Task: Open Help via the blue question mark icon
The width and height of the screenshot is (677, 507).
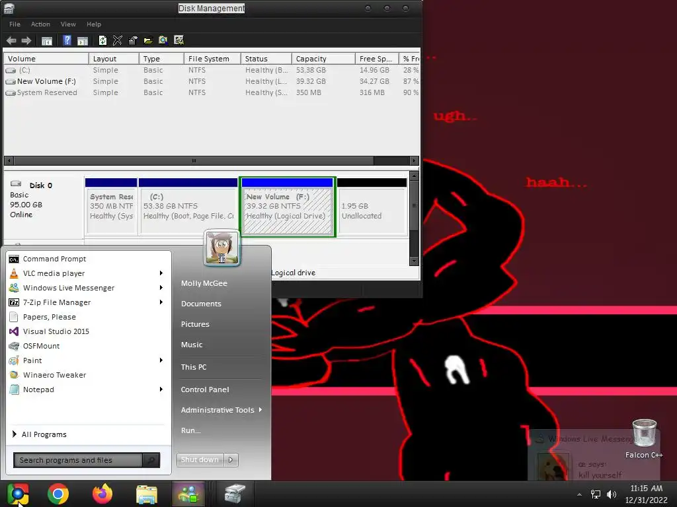Action: coord(67,40)
